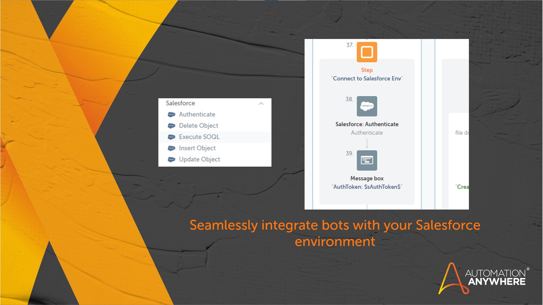The height and width of the screenshot is (305, 543).
Task: Click the cloud icon beside Delete Object
Action: pos(171,126)
